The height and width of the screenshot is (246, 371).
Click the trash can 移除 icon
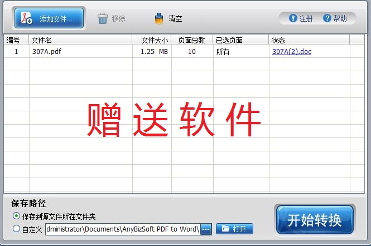[x=103, y=18]
